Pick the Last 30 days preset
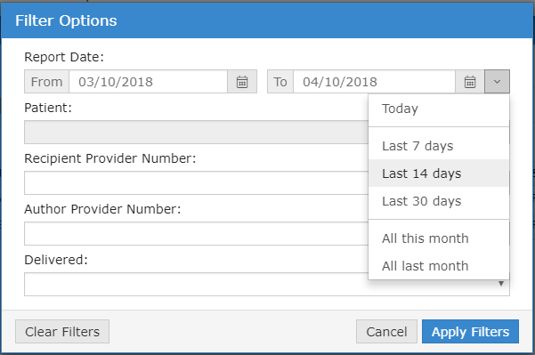 click(439, 201)
